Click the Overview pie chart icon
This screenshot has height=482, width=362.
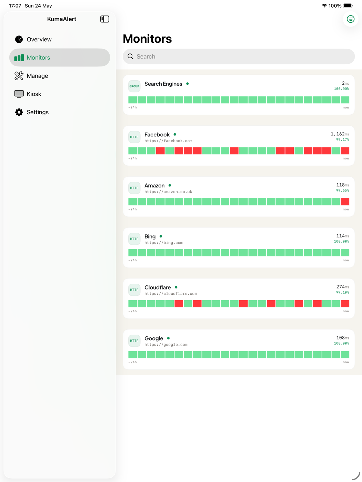pyautogui.click(x=19, y=39)
